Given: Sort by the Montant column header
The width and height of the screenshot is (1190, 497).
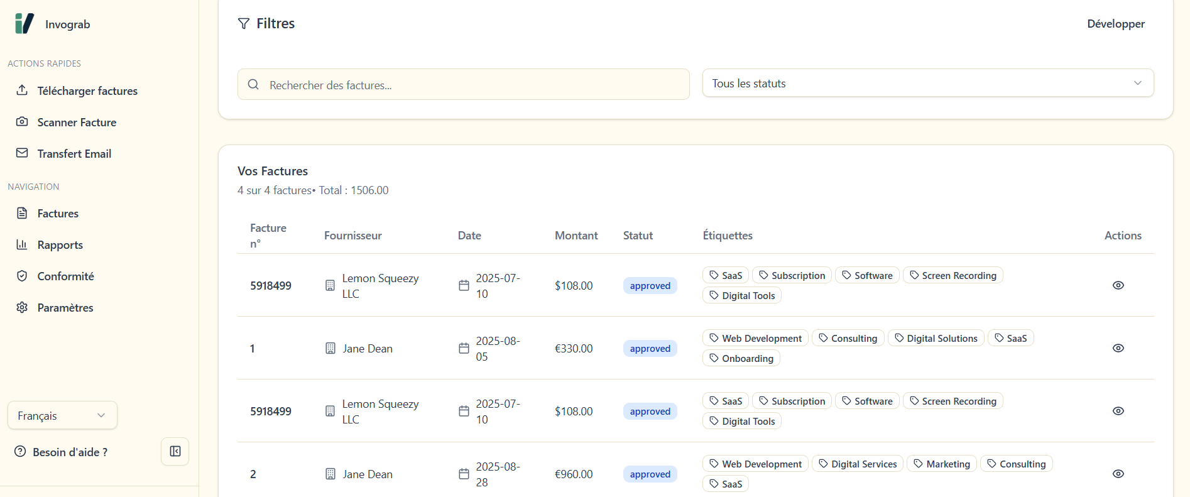Looking at the screenshot, I should (x=576, y=236).
